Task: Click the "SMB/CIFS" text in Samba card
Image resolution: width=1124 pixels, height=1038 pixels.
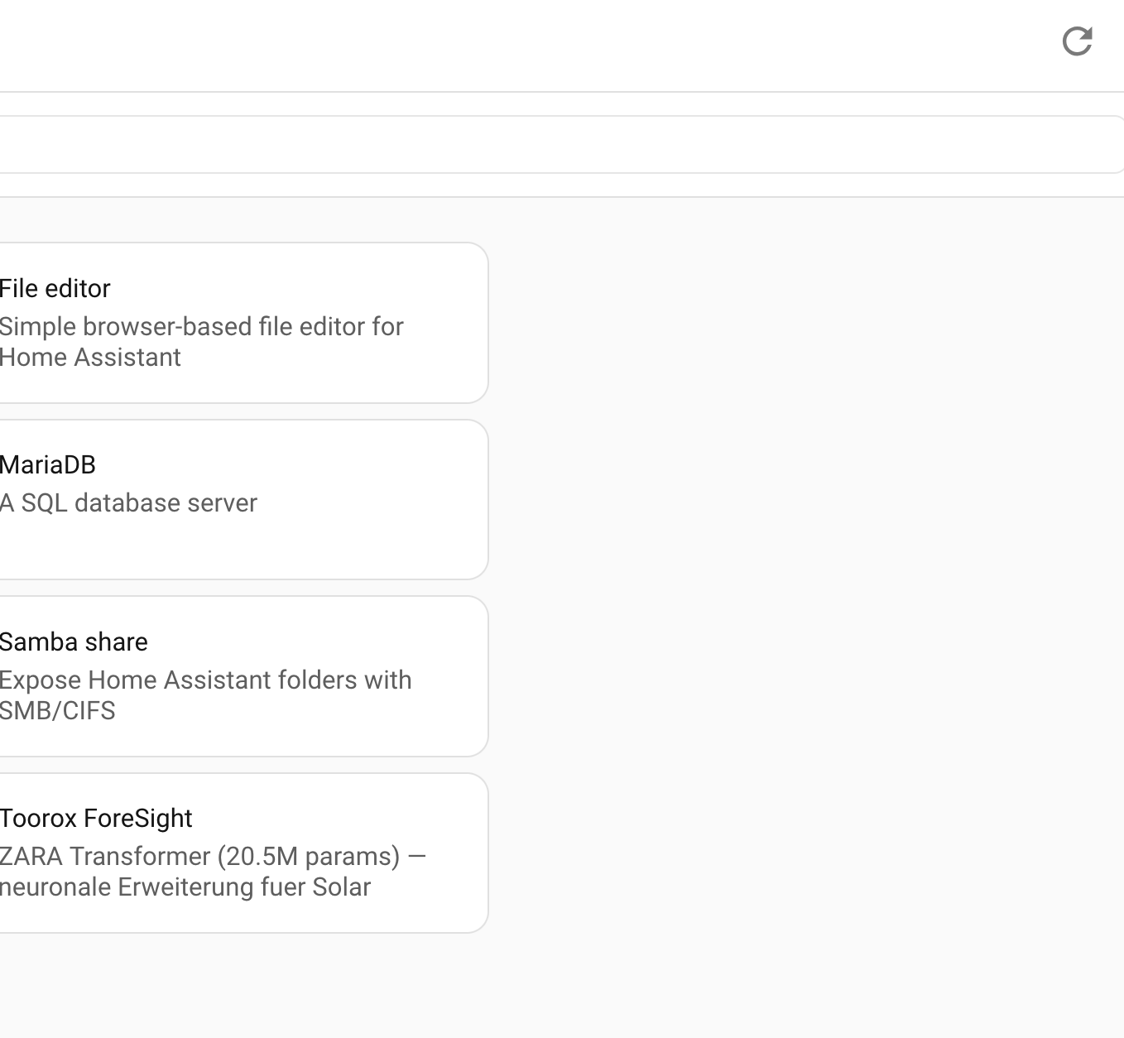Action: 58,711
